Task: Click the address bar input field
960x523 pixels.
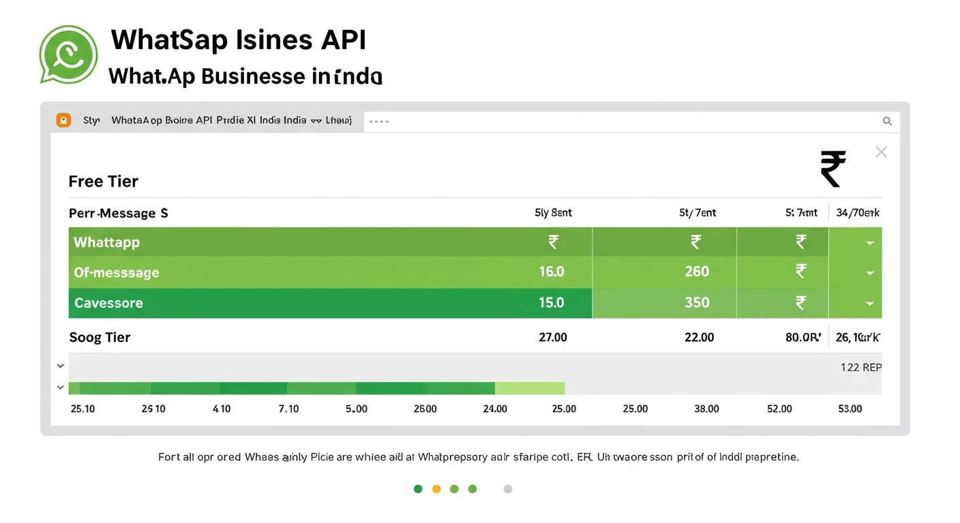Action: (x=631, y=121)
